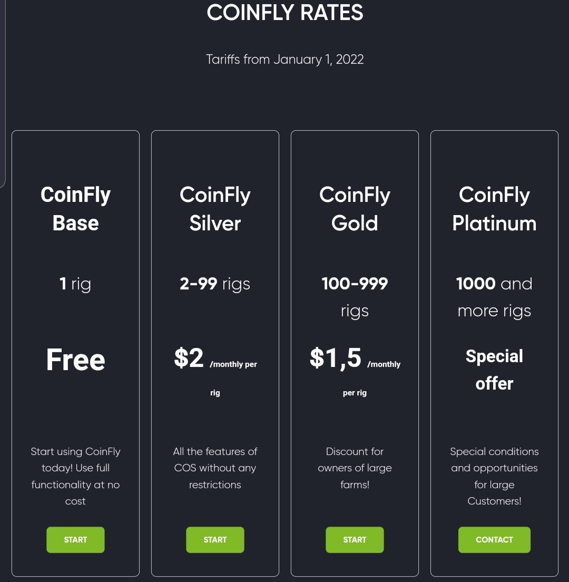Image resolution: width=569 pixels, height=582 pixels.
Task: Select the CoinFly Base plan title
Action: click(76, 209)
